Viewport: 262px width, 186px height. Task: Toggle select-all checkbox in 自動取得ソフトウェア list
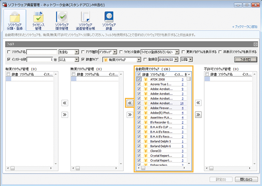tap(139, 74)
